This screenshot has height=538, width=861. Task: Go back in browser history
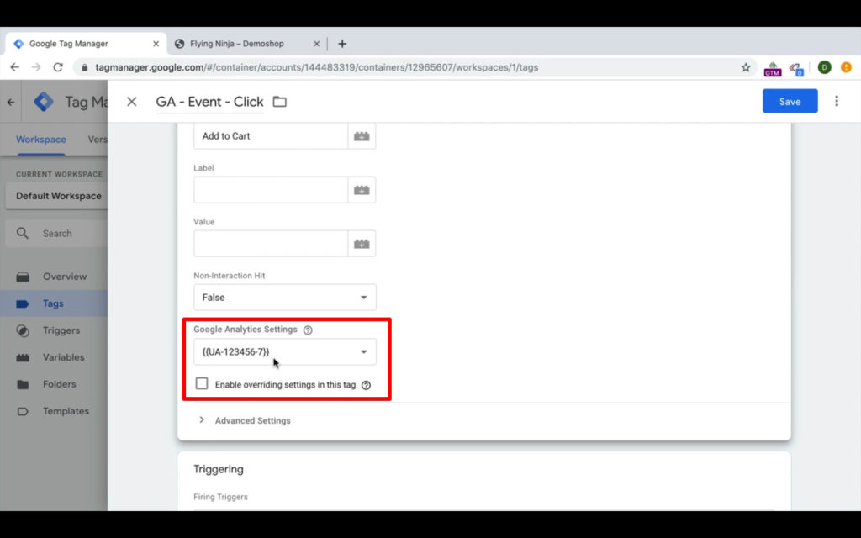[x=15, y=67]
